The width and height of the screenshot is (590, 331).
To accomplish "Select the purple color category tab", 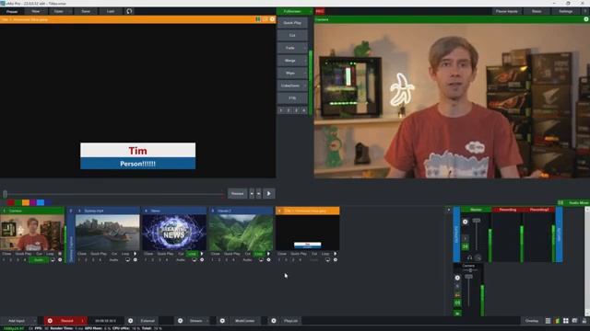I will click(x=33, y=202).
